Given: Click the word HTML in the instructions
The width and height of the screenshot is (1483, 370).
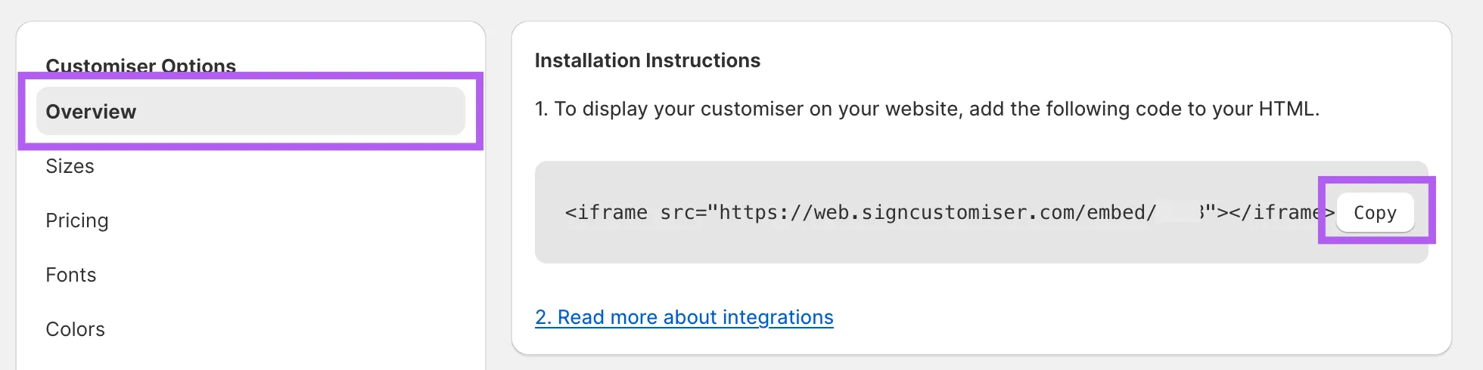Looking at the screenshot, I should (1285, 109).
